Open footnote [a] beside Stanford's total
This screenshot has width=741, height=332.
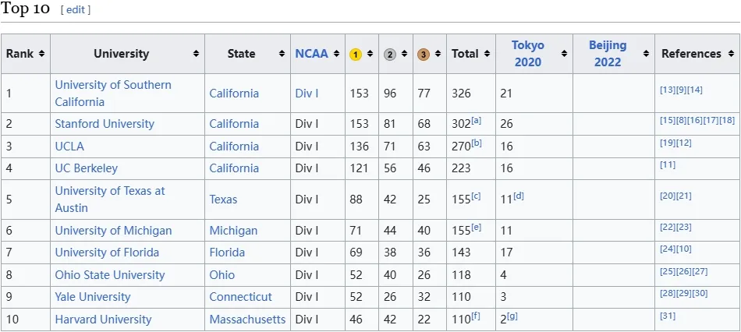(x=476, y=121)
